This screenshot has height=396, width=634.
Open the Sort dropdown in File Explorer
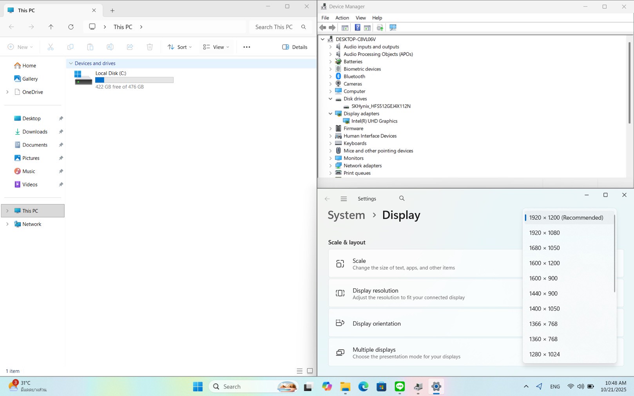pyautogui.click(x=179, y=47)
